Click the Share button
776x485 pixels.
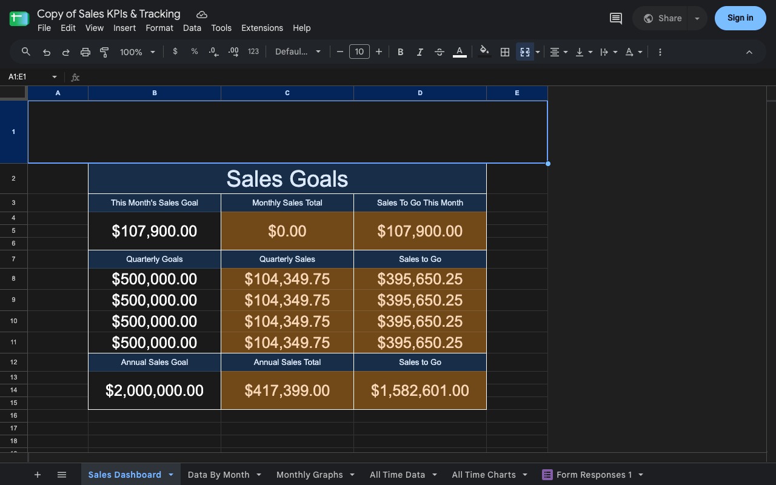662,18
